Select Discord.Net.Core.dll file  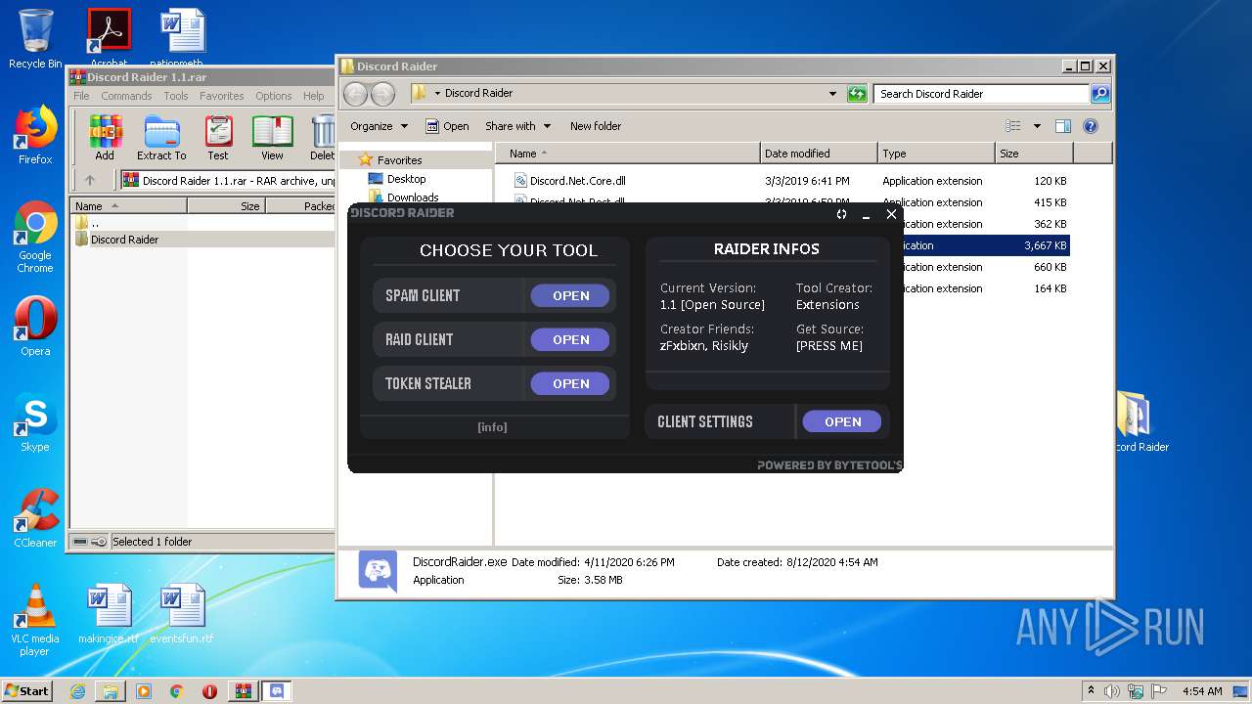tap(577, 181)
